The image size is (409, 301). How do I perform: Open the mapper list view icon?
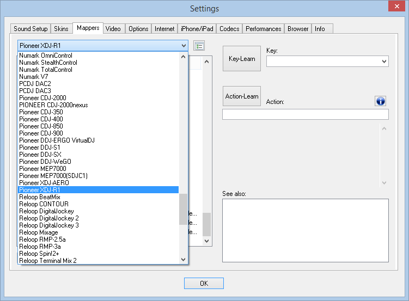click(x=199, y=46)
